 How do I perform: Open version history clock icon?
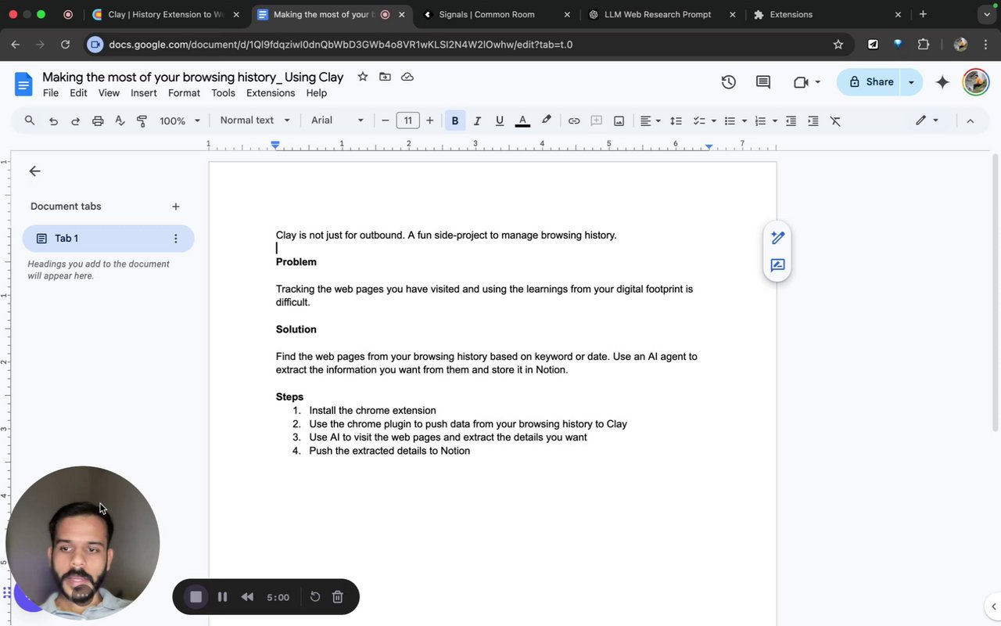[x=728, y=82]
